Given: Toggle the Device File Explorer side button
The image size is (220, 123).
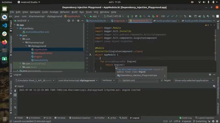Looking at the screenshot, I should coord(218,88).
